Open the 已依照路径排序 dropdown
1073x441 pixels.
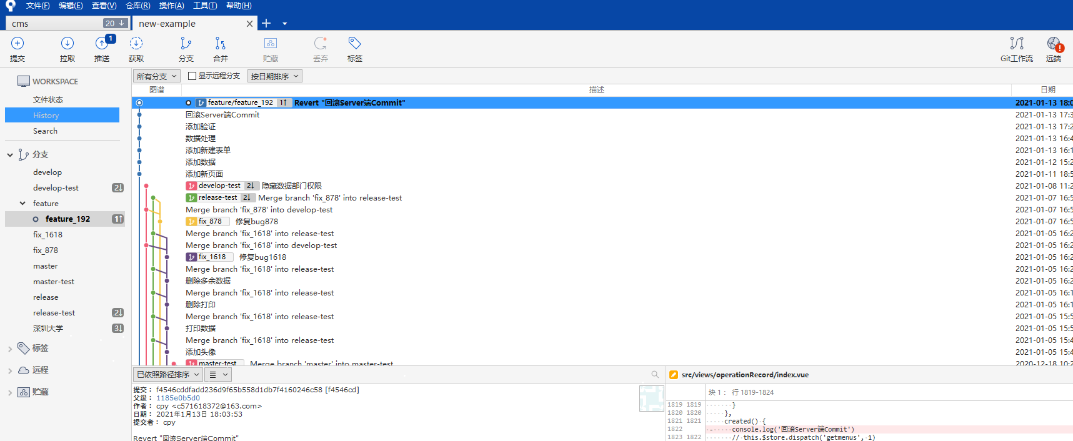(x=167, y=375)
